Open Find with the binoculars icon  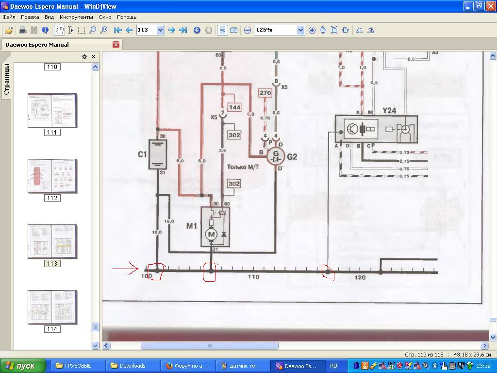point(33,30)
